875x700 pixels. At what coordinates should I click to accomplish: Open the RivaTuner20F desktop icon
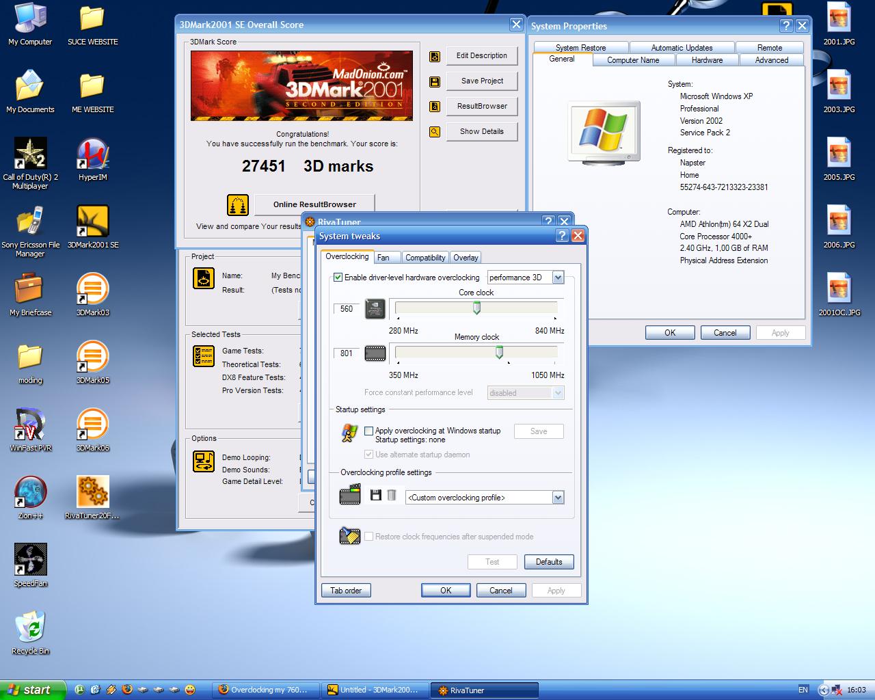(x=92, y=498)
